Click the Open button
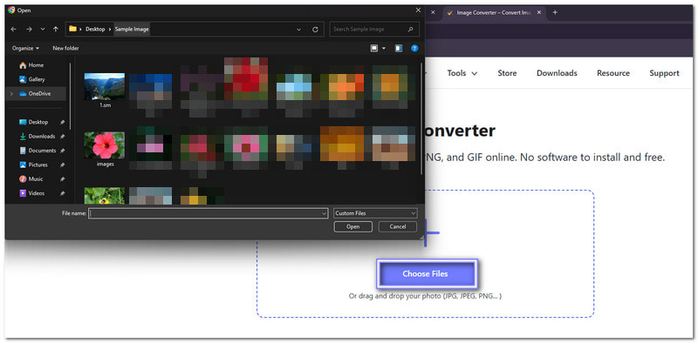698x343 pixels. click(353, 226)
